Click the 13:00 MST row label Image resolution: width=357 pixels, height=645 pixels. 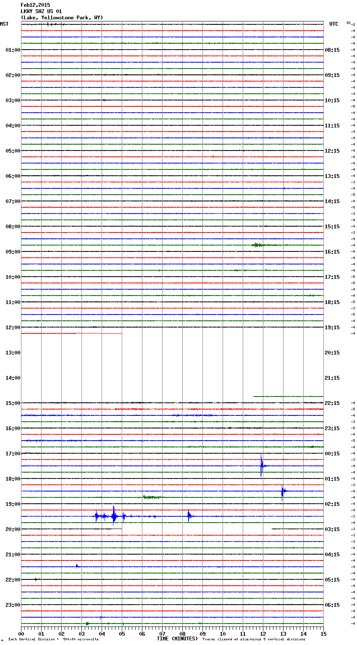pyautogui.click(x=13, y=353)
